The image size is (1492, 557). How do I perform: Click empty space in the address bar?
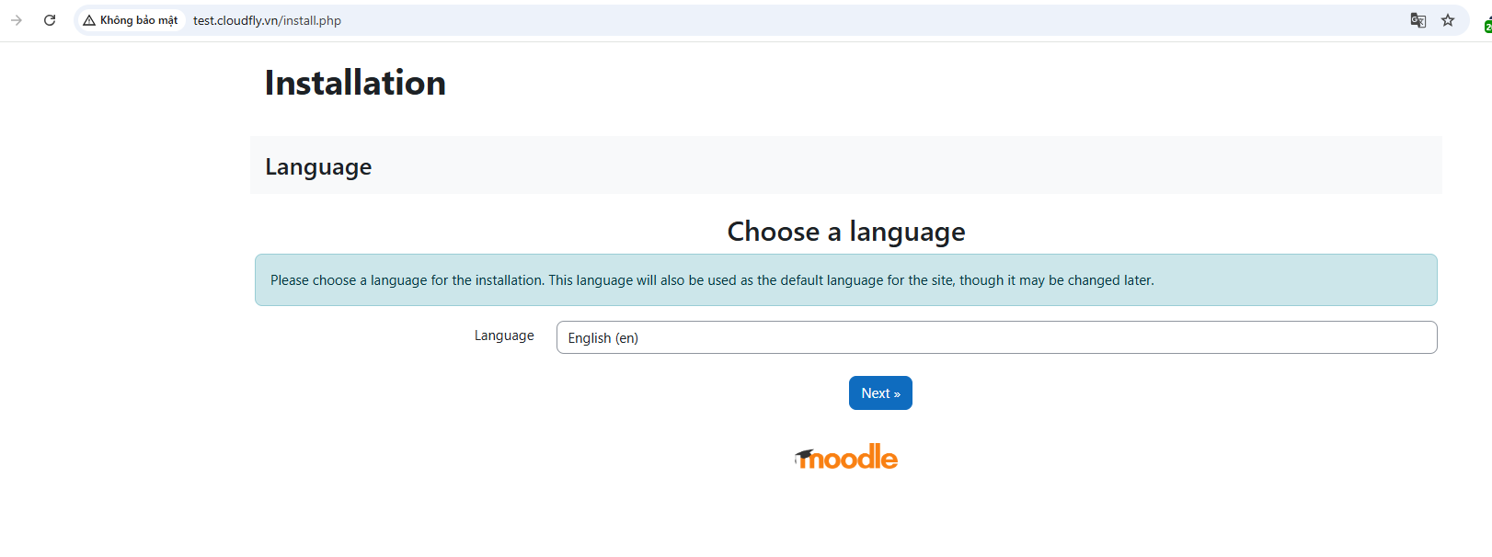point(828,20)
